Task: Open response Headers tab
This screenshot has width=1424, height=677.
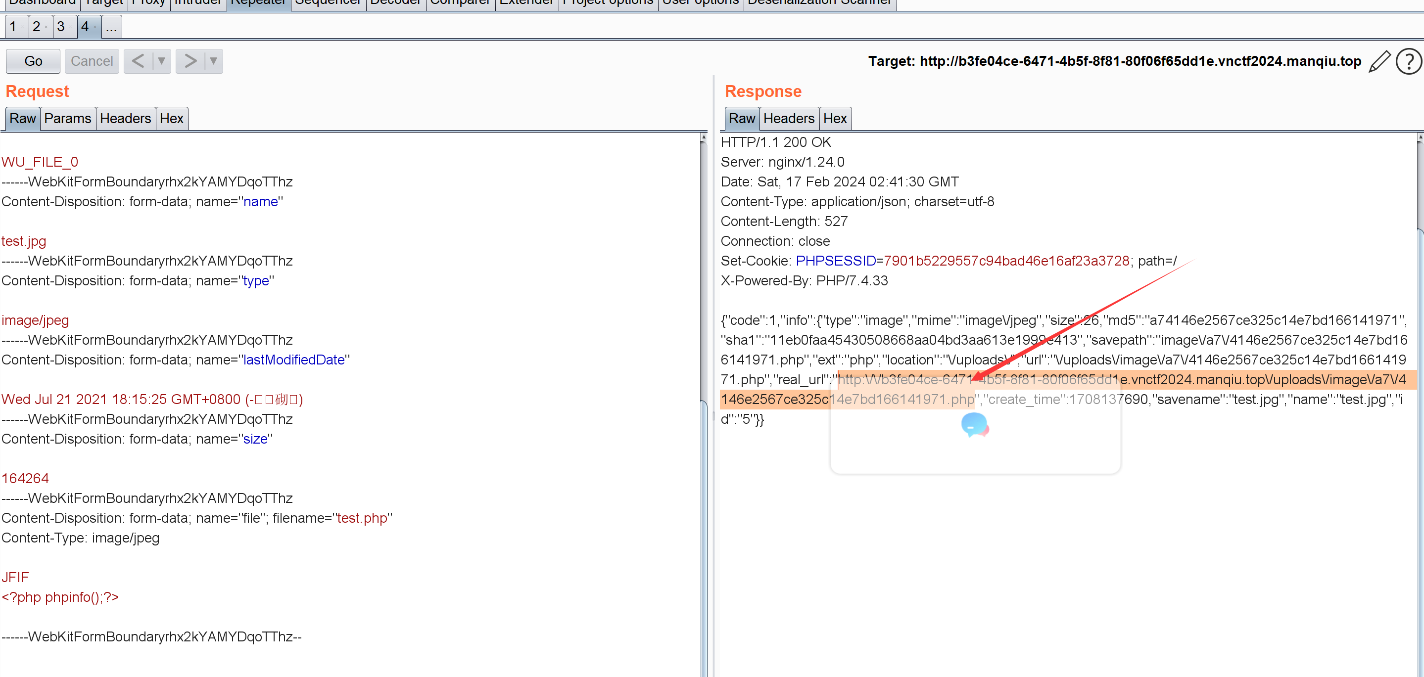Action: (x=789, y=118)
